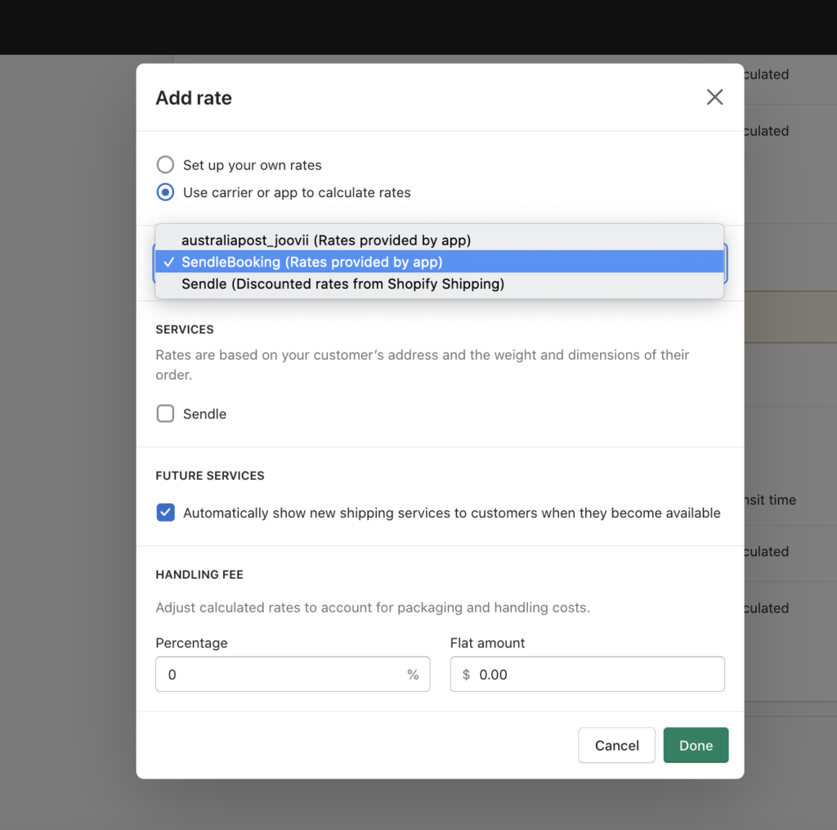This screenshot has height=830, width=837.
Task: Close the Add rate dialog
Action: coord(714,97)
